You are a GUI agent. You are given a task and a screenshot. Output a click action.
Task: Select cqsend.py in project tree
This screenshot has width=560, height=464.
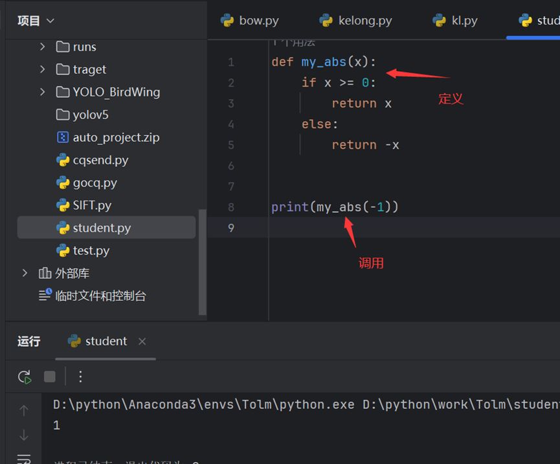click(x=100, y=160)
